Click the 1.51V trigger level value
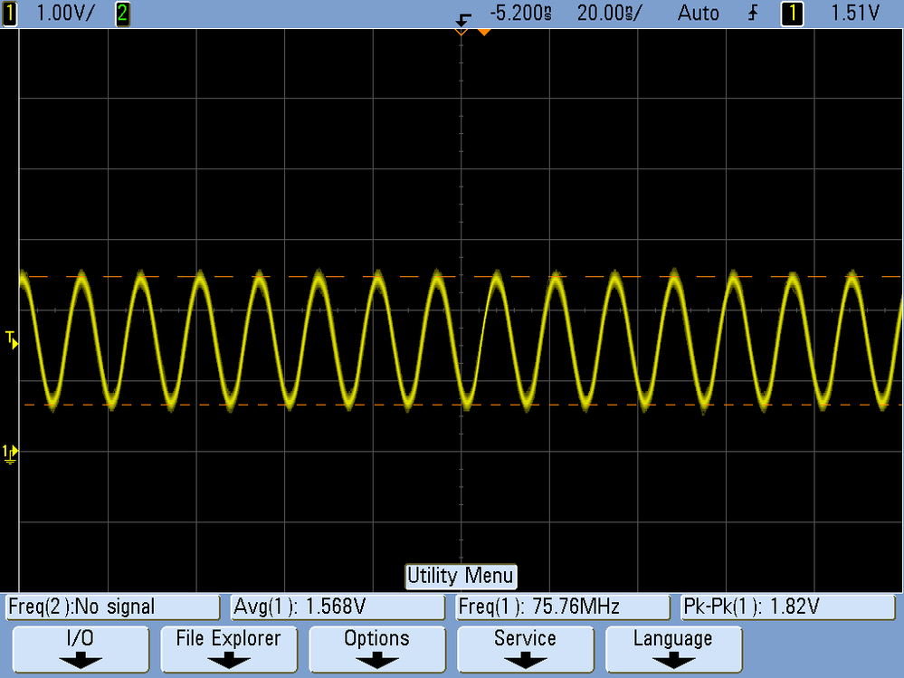 point(855,14)
